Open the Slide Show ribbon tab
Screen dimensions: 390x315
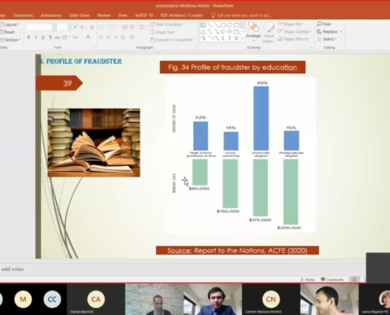pos(80,16)
